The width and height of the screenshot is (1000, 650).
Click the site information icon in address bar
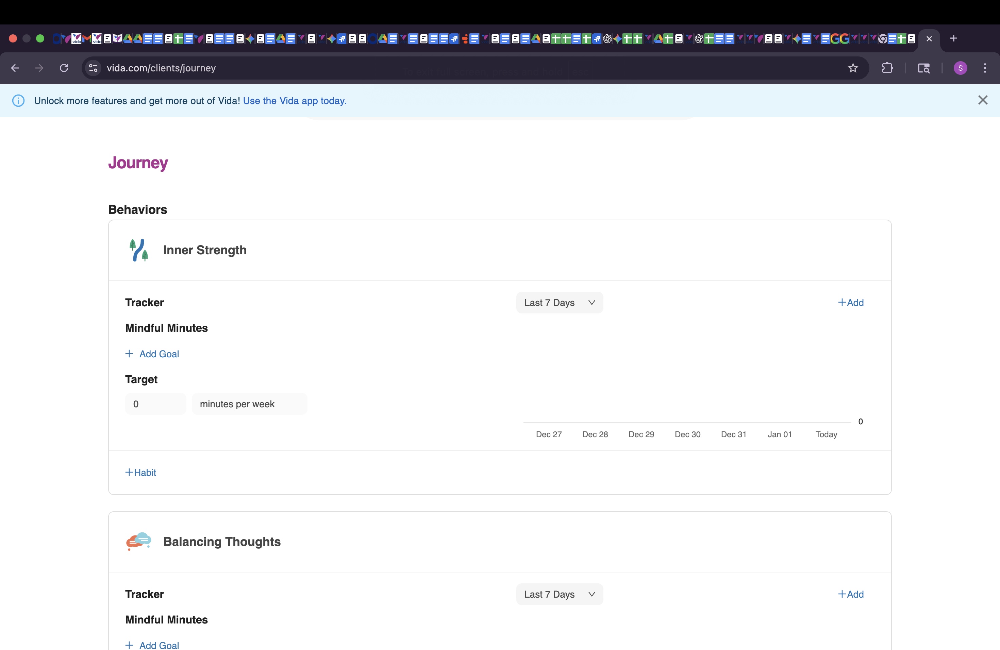[x=93, y=68]
